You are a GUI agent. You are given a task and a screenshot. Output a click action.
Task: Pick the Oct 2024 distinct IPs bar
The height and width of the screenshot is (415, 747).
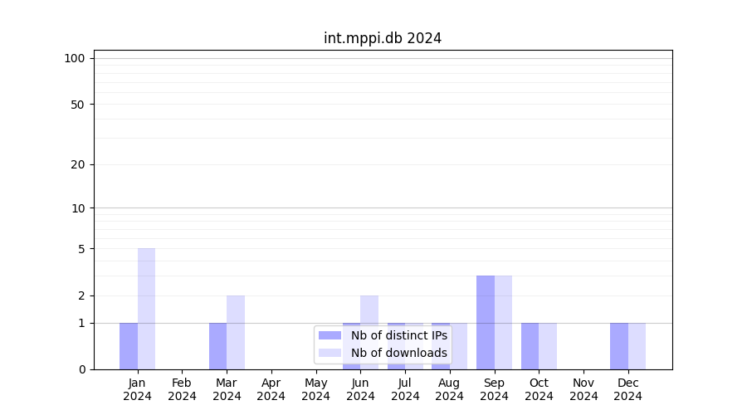coord(530,346)
